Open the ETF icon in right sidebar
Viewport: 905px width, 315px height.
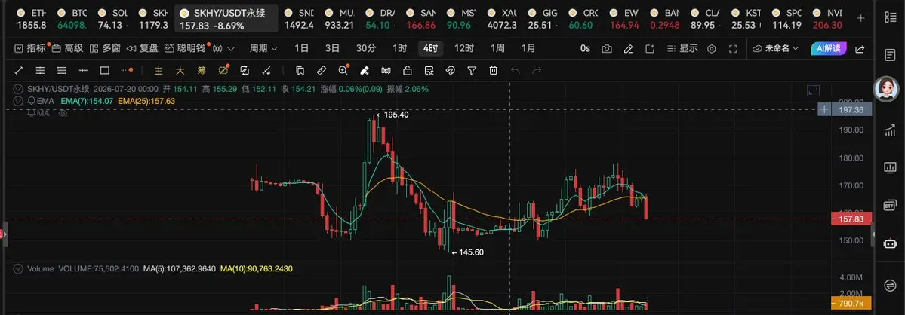(890, 206)
